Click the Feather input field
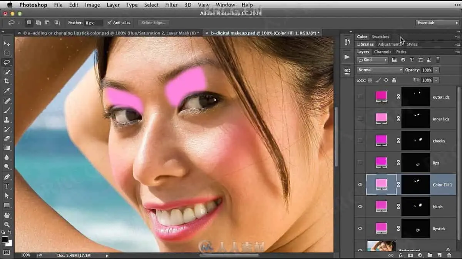This screenshot has height=259, width=462. pyautogui.click(x=94, y=23)
